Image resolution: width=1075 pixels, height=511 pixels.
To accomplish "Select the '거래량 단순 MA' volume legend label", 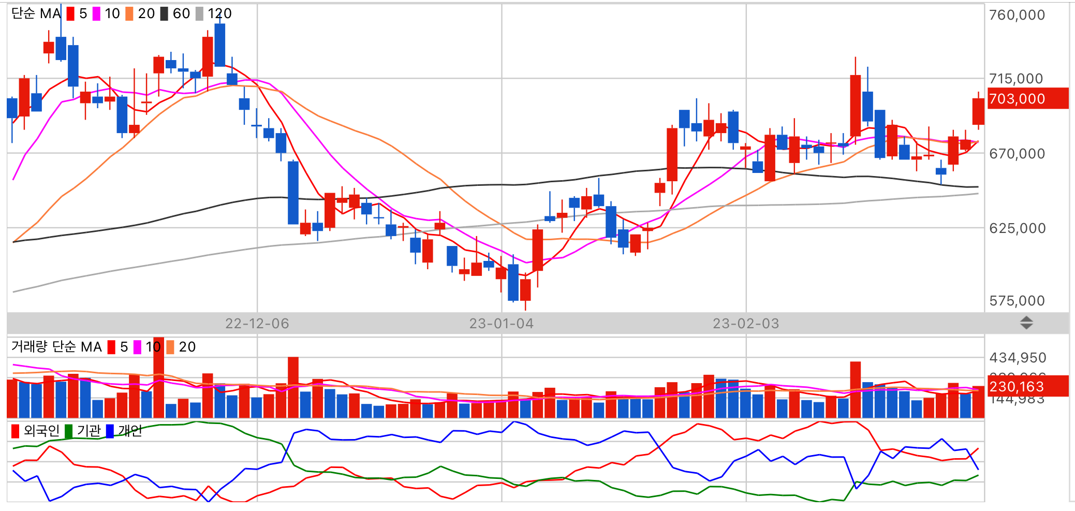I will [x=56, y=347].
